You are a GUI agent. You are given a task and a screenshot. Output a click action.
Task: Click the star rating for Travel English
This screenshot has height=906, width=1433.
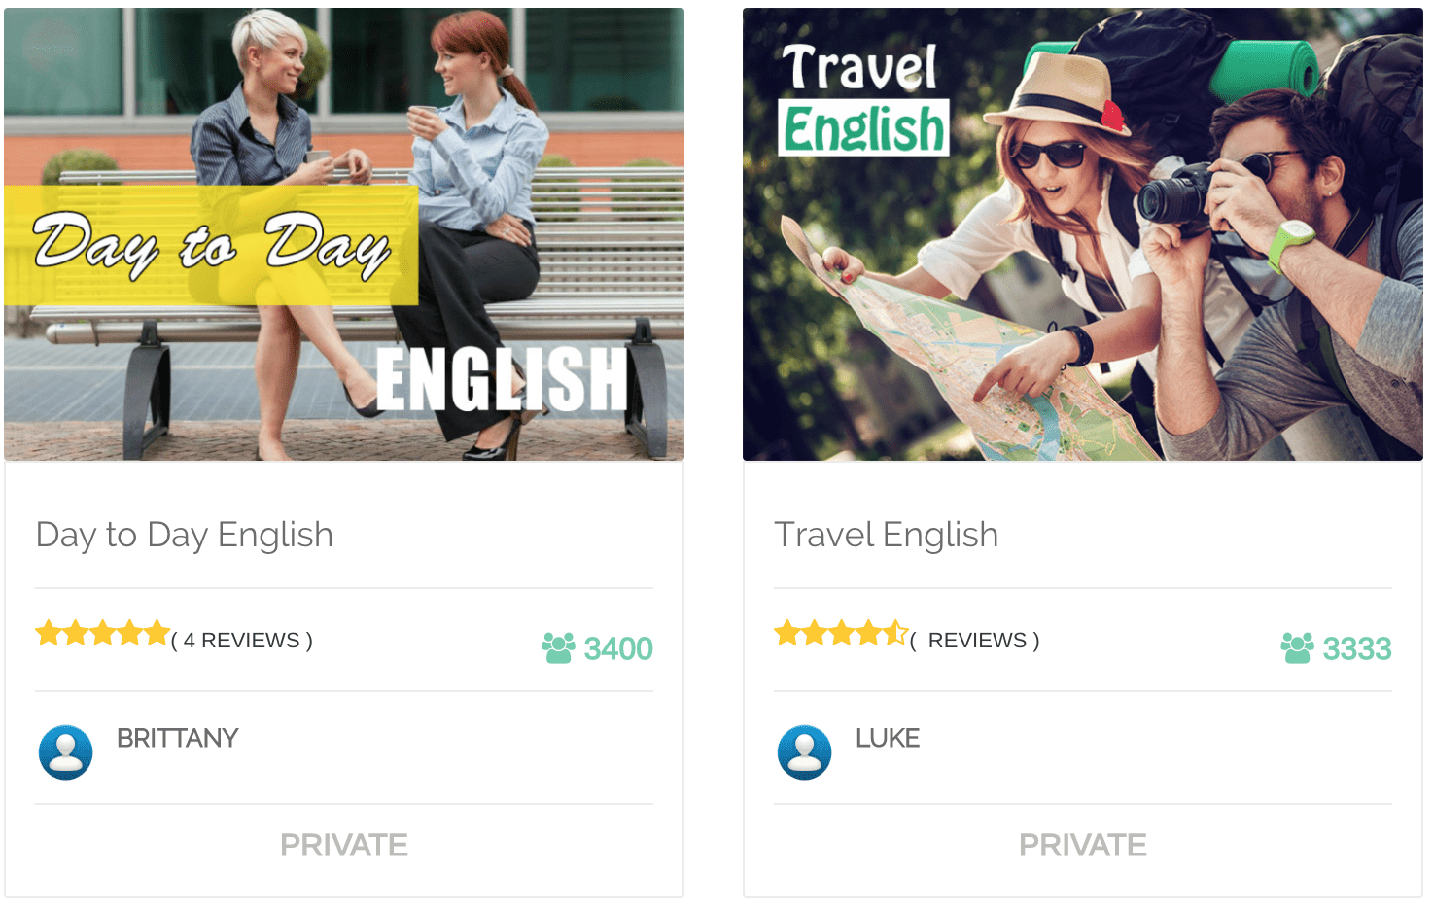pos(842,634)
